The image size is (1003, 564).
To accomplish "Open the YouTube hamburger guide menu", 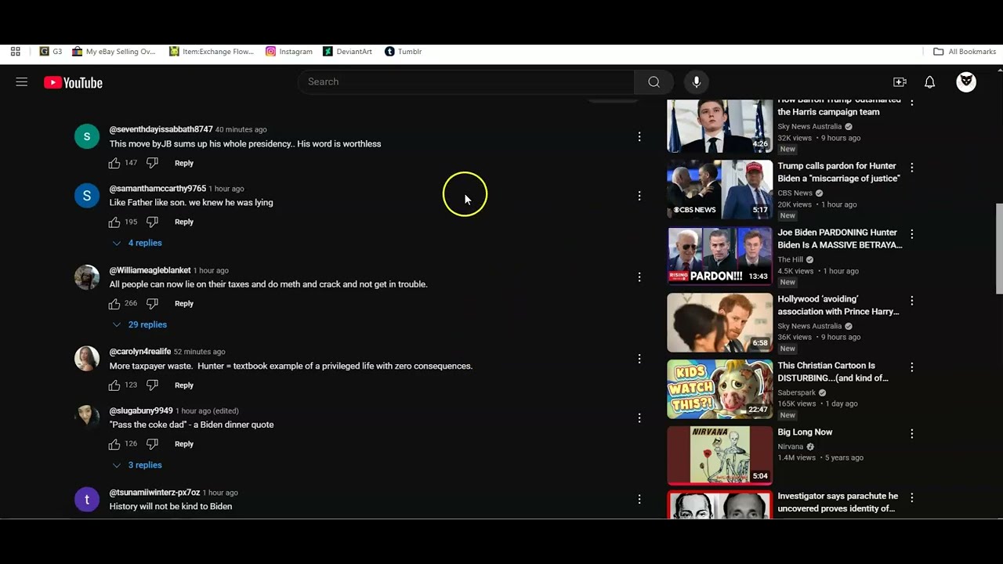I will pos(22,82).
